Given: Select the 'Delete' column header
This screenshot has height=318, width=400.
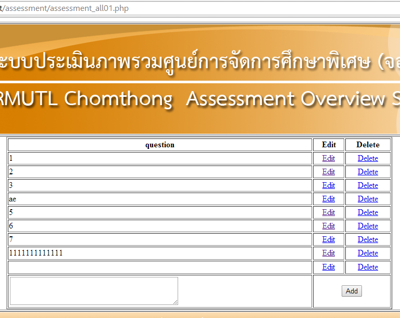Looking at the screenshot, I should [x=368, y=145].
